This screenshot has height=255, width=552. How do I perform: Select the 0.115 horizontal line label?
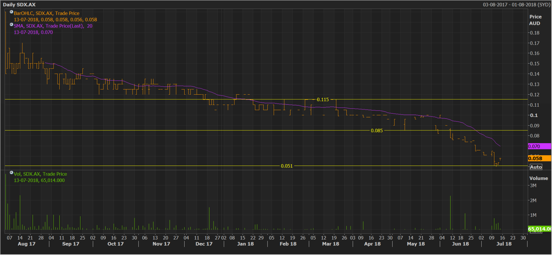coord(323,99)
